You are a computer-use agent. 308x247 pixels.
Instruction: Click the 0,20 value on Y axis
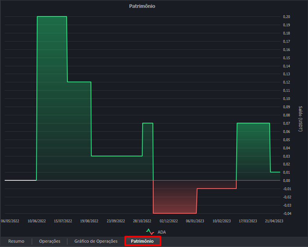(286, 17)
